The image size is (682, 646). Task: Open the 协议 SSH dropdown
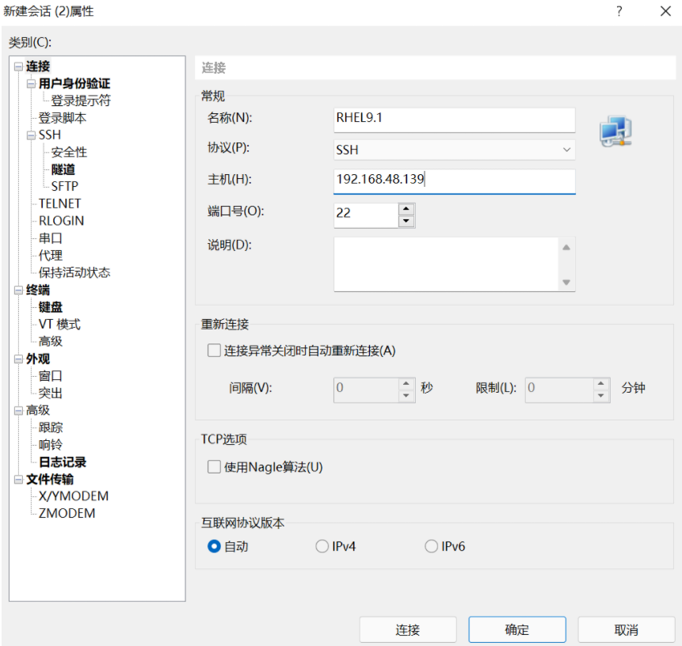[x=455, y=150]
